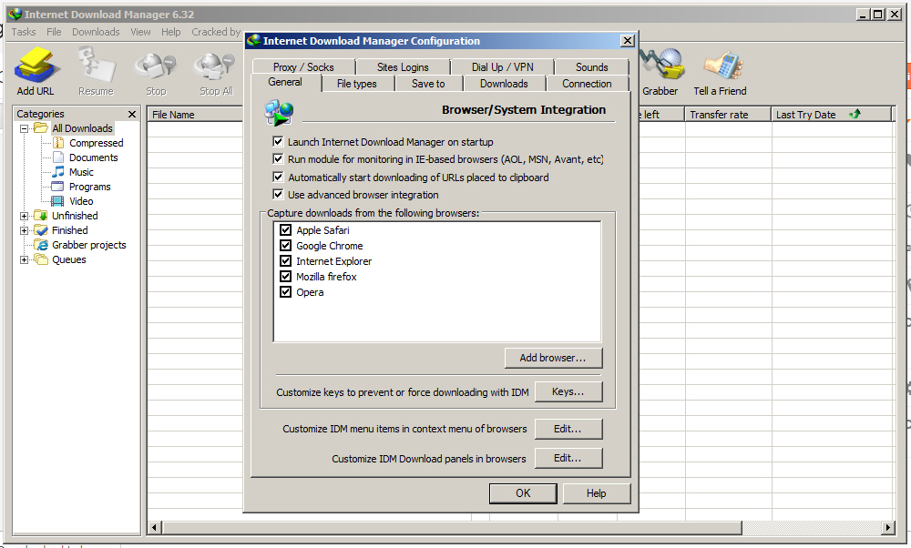Click the Help button in dialog

point(596,493)
